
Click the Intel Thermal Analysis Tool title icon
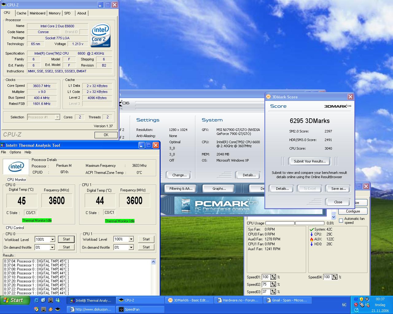pos(2,145)
